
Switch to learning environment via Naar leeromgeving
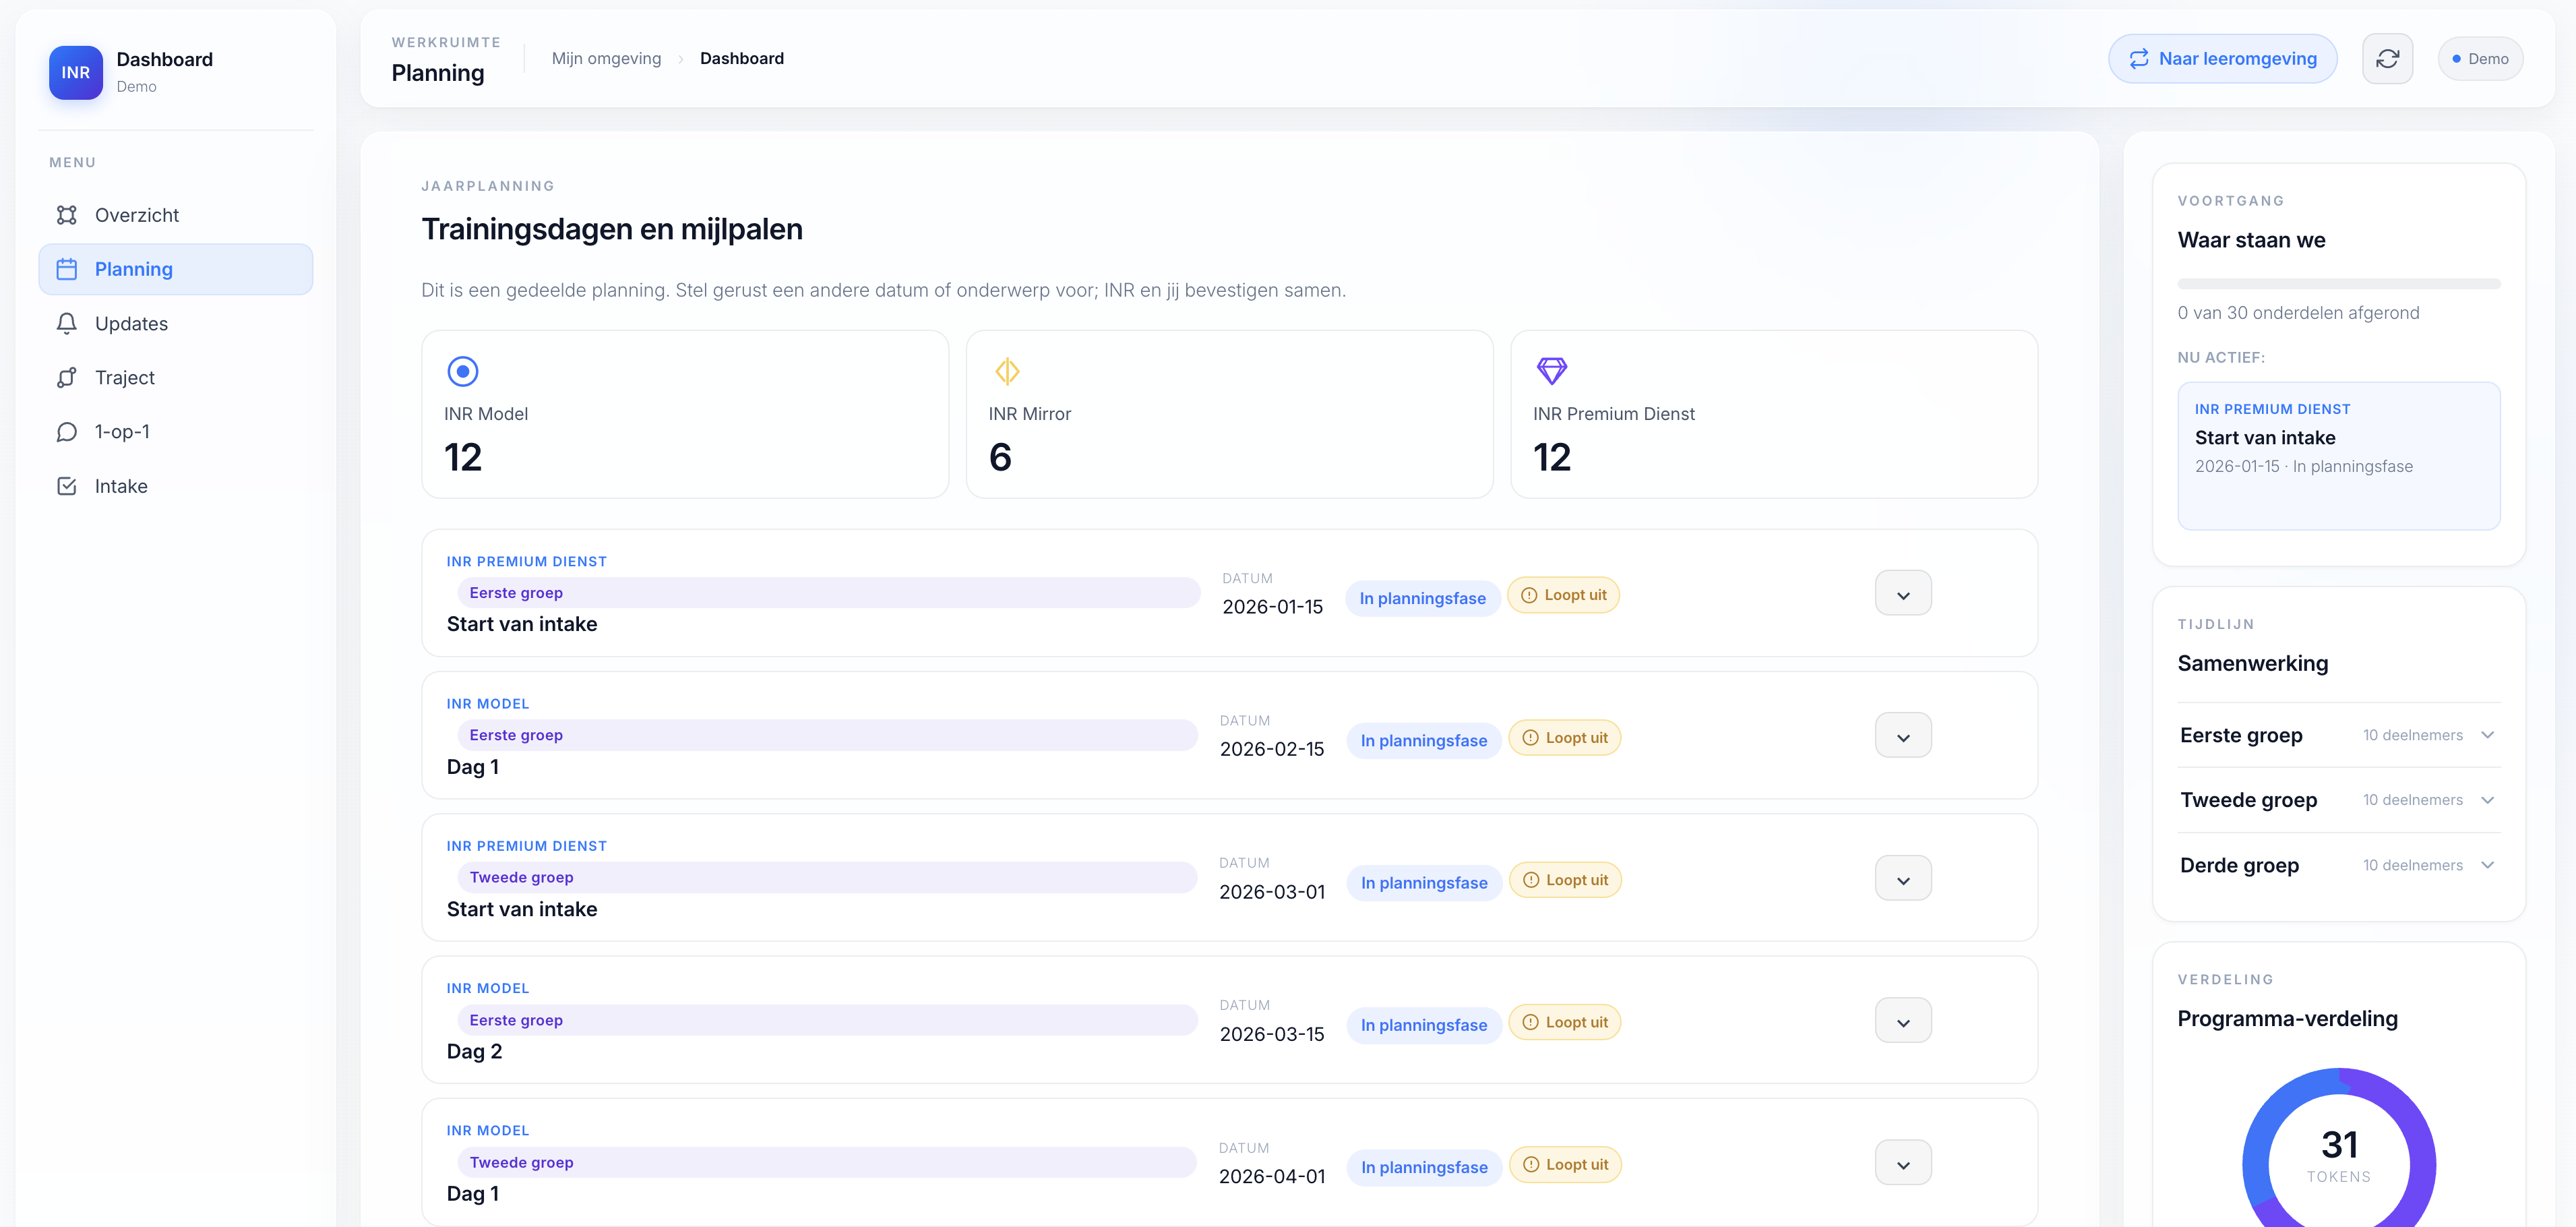pos(2222,59)
